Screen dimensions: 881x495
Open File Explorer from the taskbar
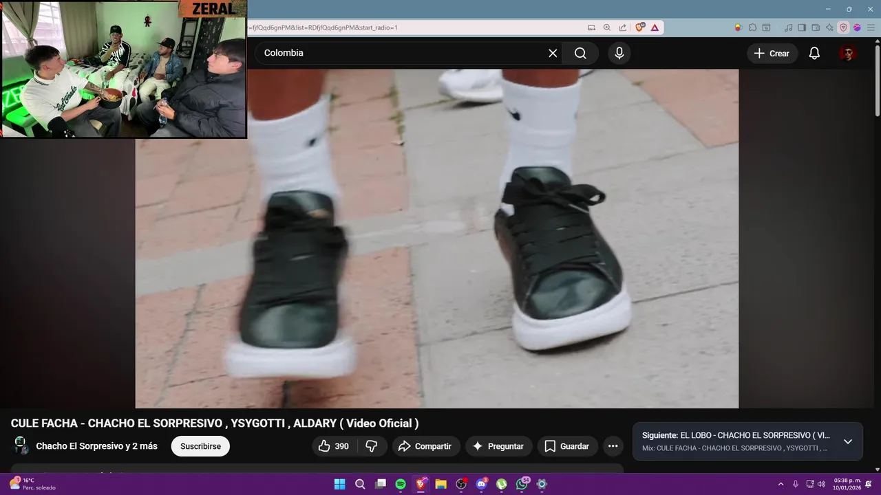coord(441,484)
